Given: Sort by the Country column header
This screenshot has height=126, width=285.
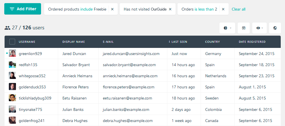Looking at the screenshot, I should (x=213, y=42).
